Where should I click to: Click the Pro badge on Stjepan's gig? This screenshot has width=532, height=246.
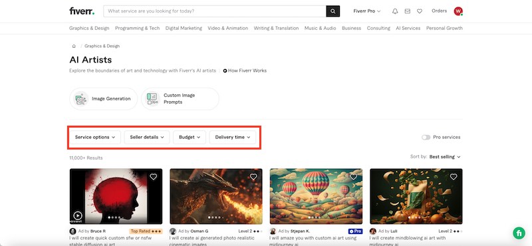[x=355, y=231]
